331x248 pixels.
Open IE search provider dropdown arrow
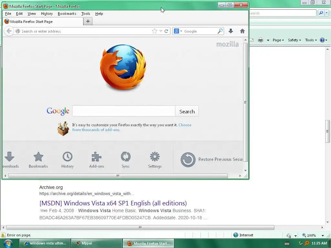(x=326, y=13)
